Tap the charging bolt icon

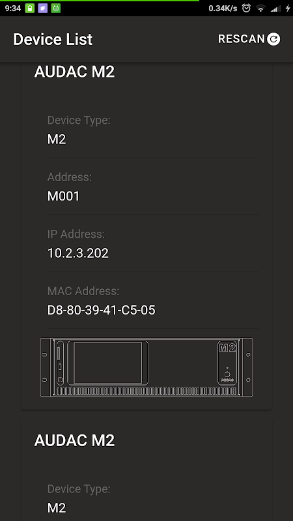tap(288, 8)
